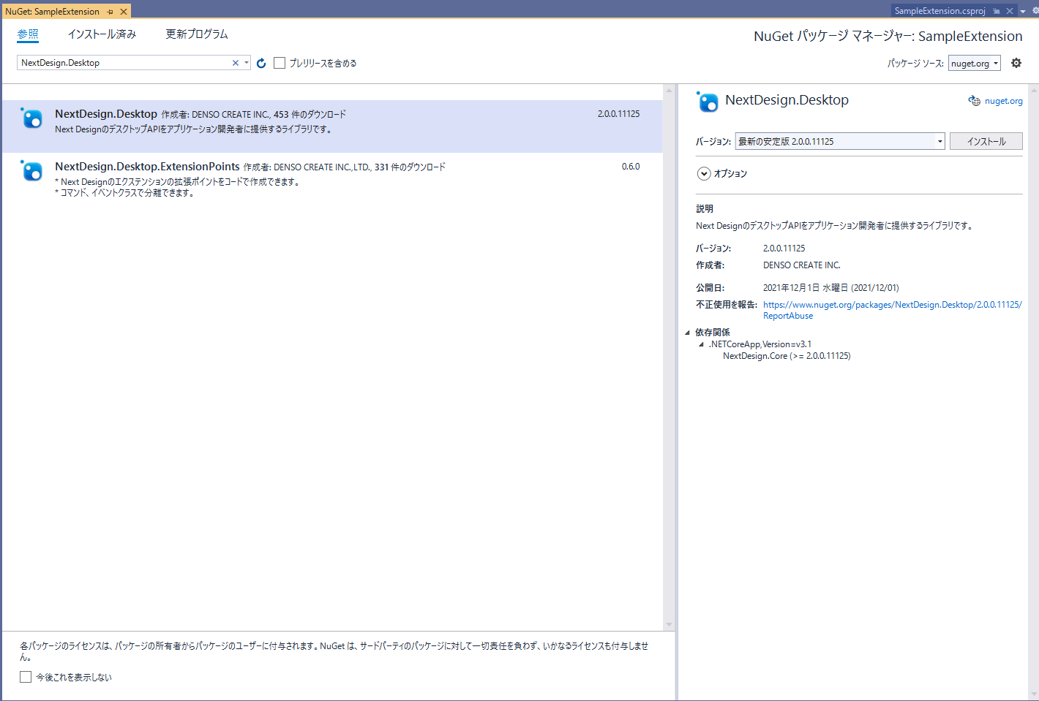Click the globe icon next to nuget.org
Screen dimensions: 1039x701
tap(974, 101)
